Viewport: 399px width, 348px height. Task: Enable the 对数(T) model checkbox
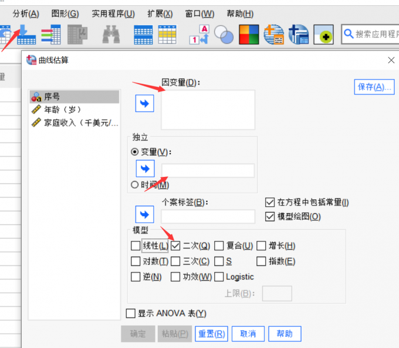pos(136,261)
